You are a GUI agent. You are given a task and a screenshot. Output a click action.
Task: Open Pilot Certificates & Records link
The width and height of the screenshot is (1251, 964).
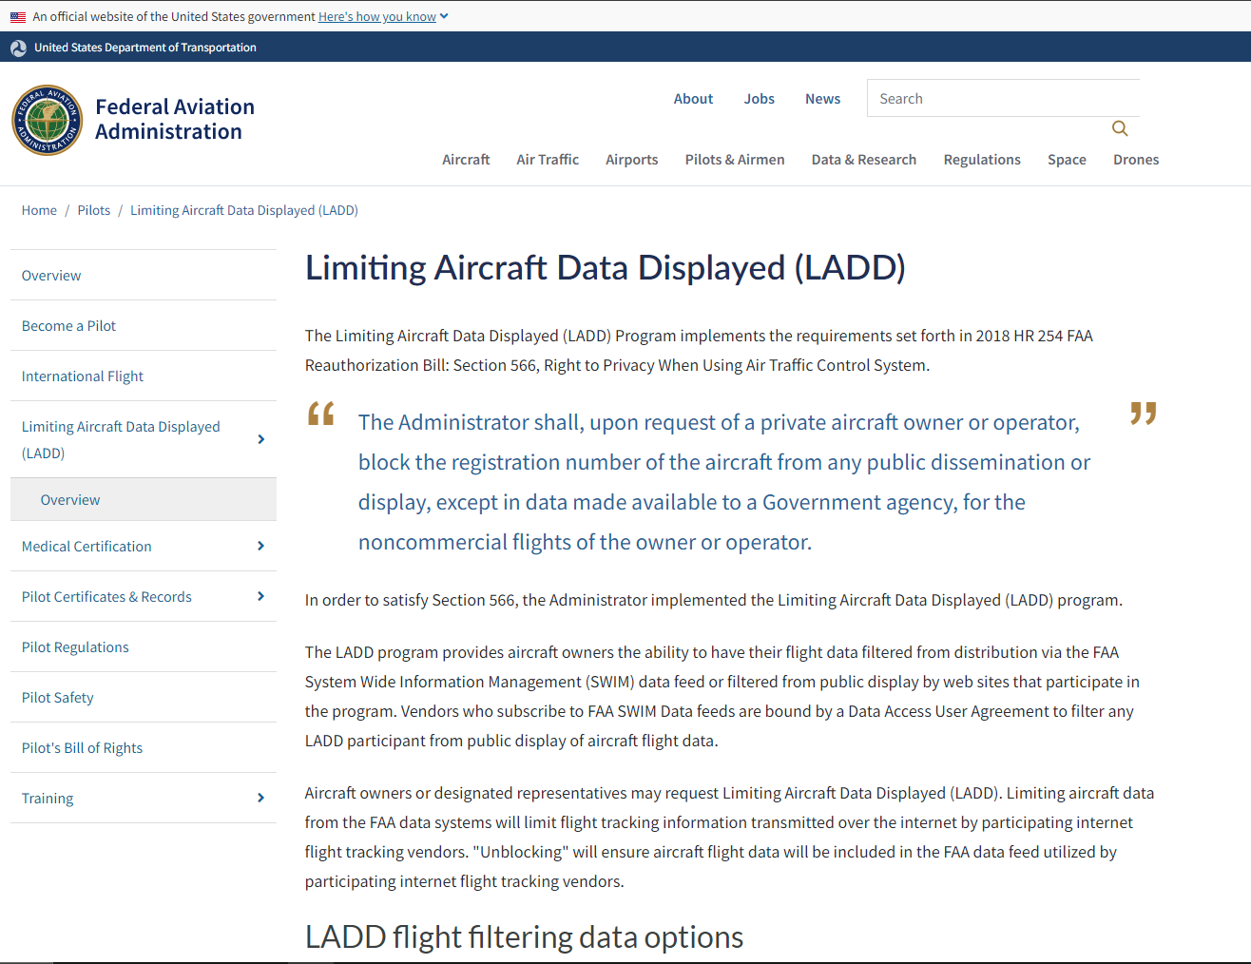[106, 597]
